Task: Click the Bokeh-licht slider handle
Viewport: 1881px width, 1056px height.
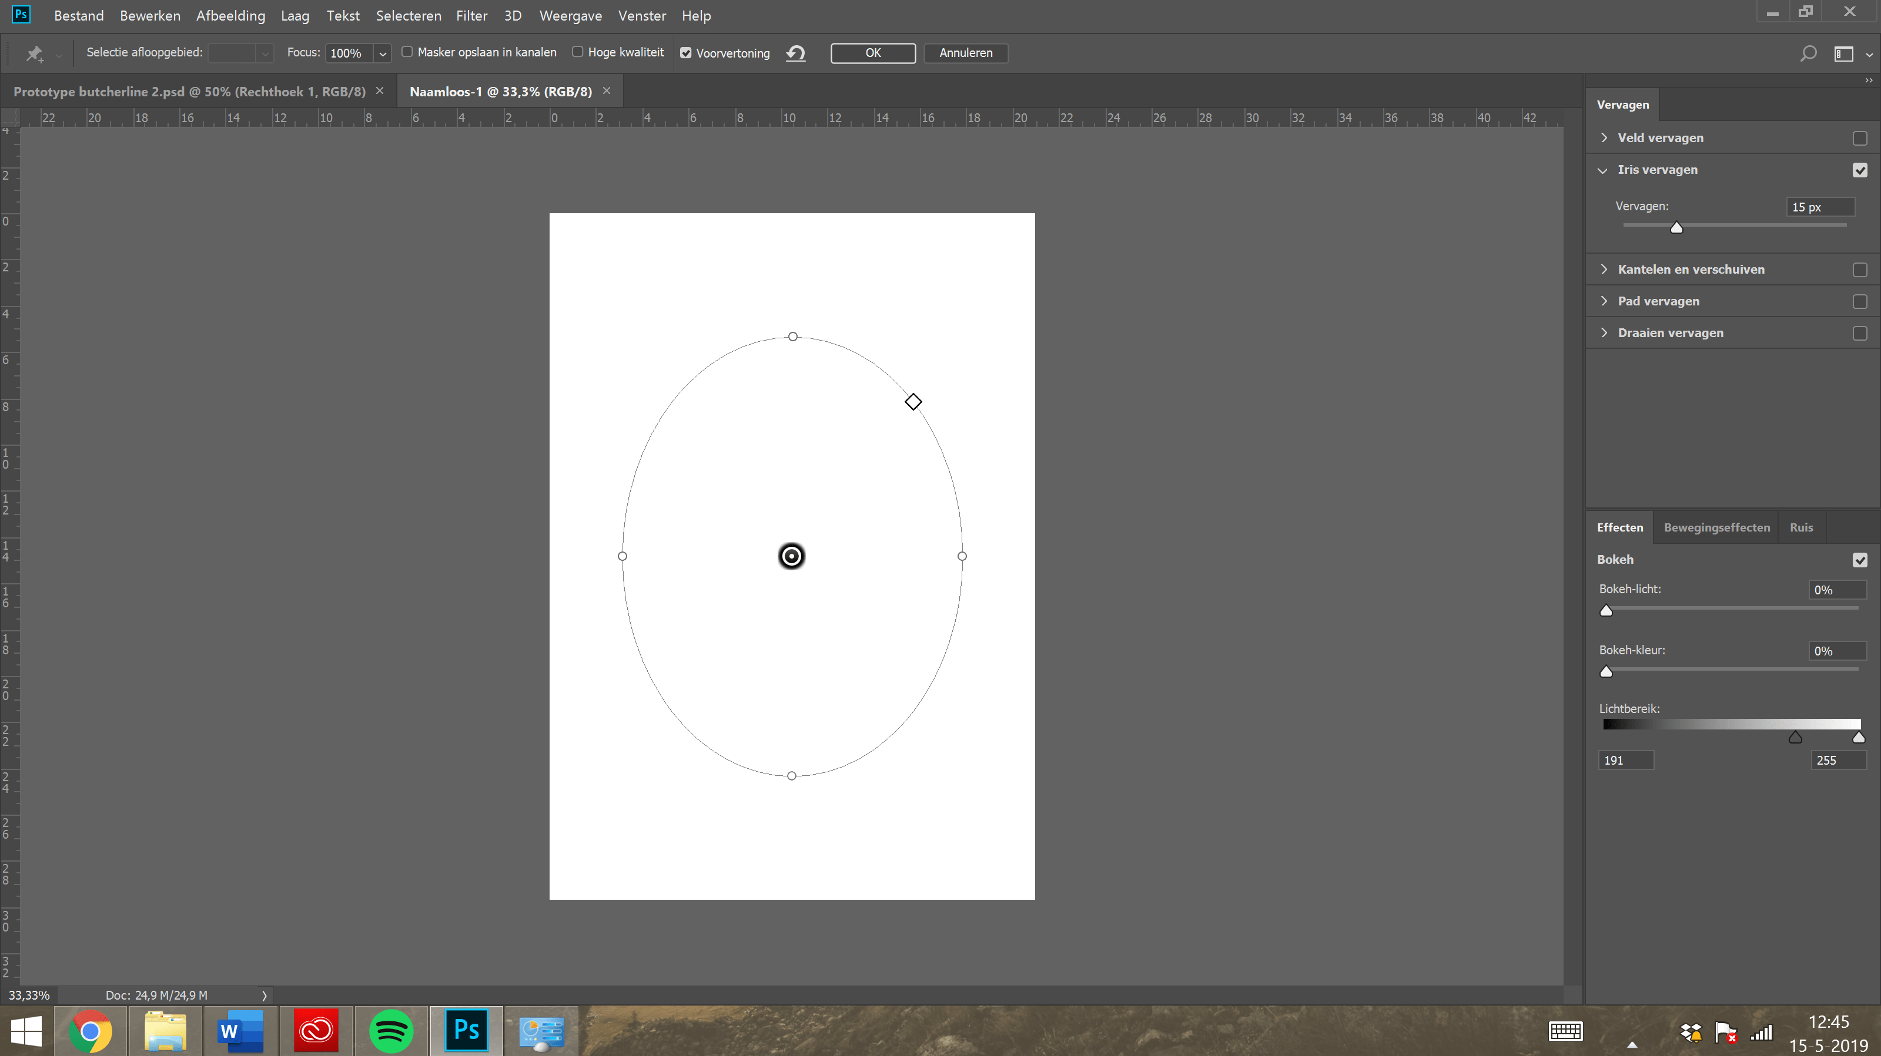Action: pos(1606,610)
